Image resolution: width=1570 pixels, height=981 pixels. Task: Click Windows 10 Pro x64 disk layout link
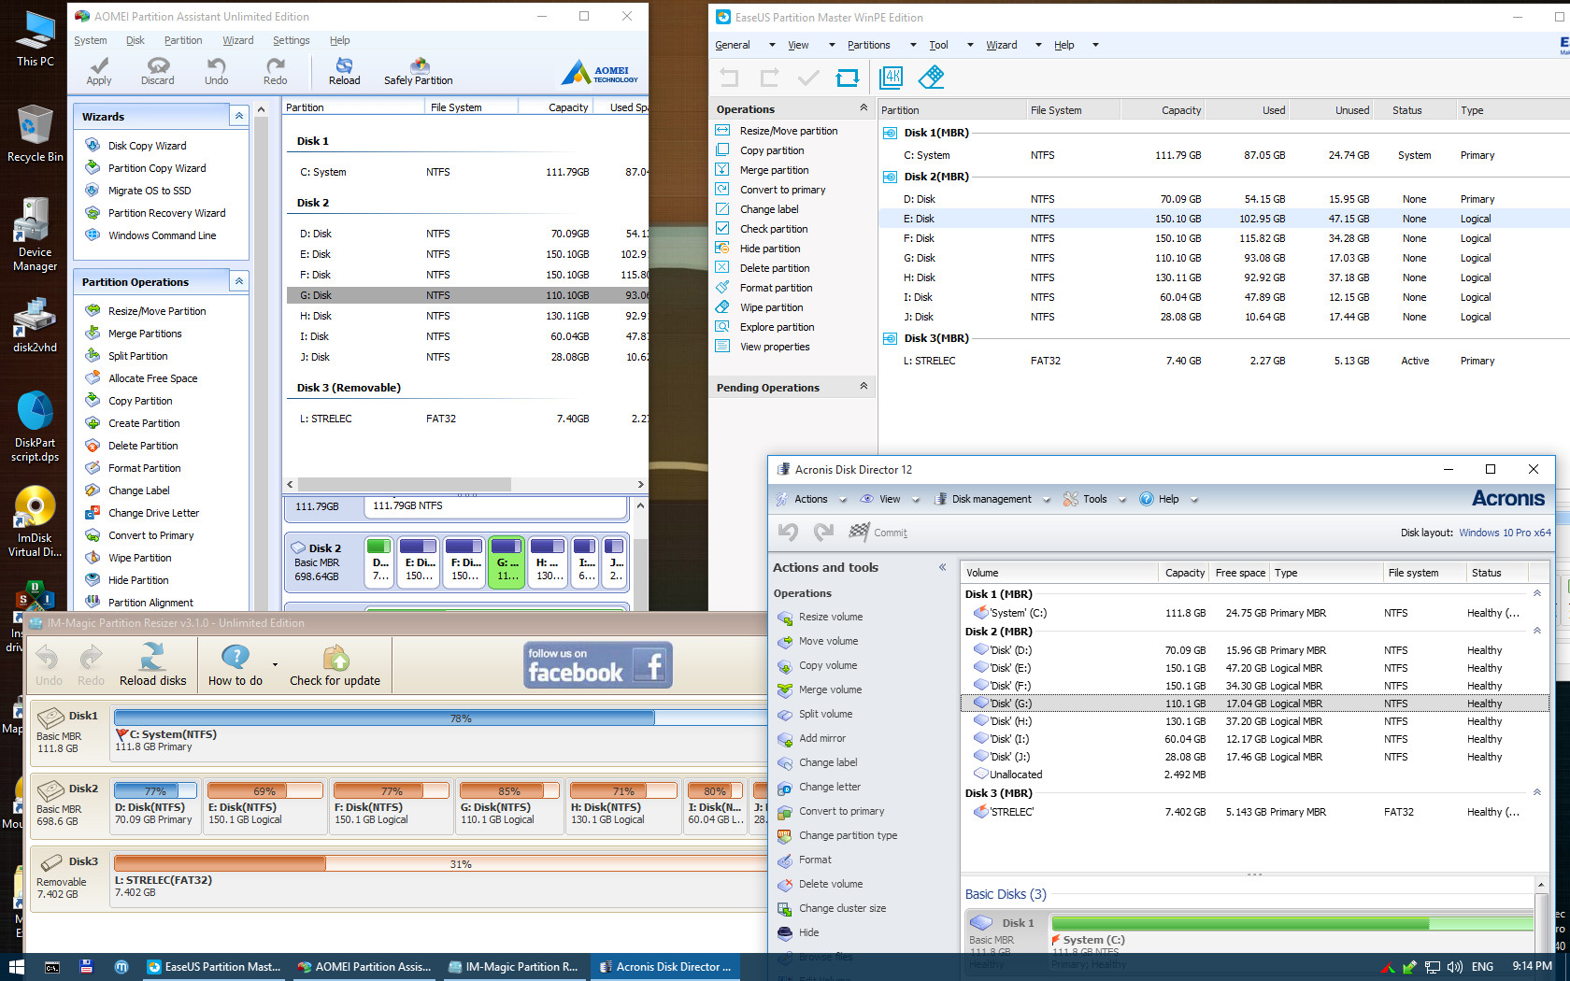coord(1505,533)
